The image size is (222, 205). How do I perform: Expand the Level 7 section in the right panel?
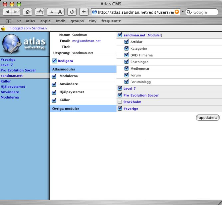coord(129,88)
